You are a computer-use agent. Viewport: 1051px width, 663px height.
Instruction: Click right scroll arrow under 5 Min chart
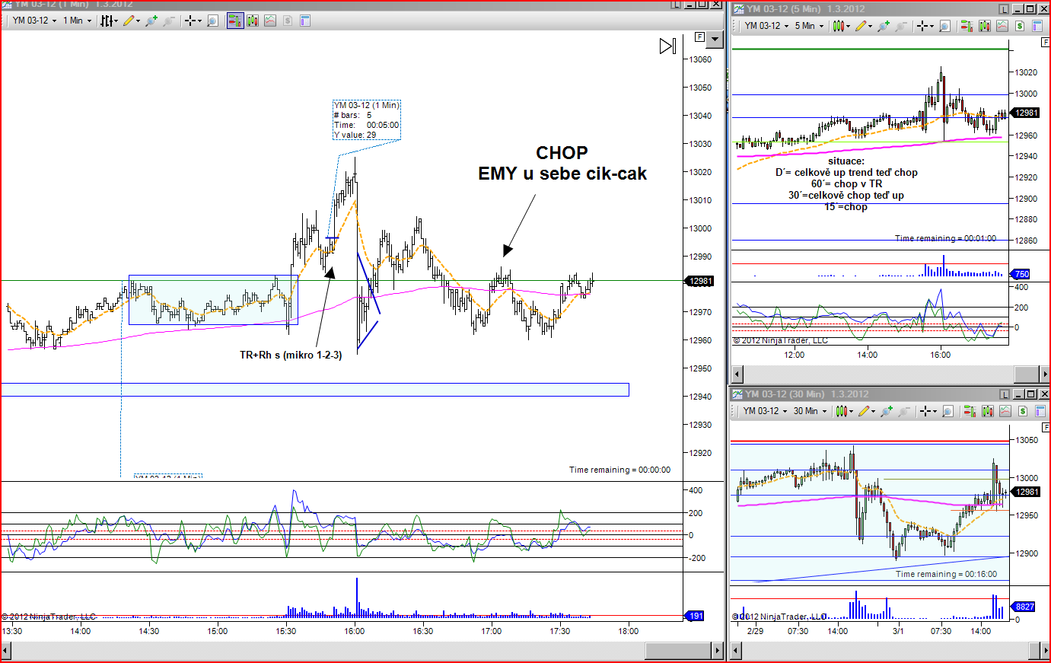tap(1043, 374)
